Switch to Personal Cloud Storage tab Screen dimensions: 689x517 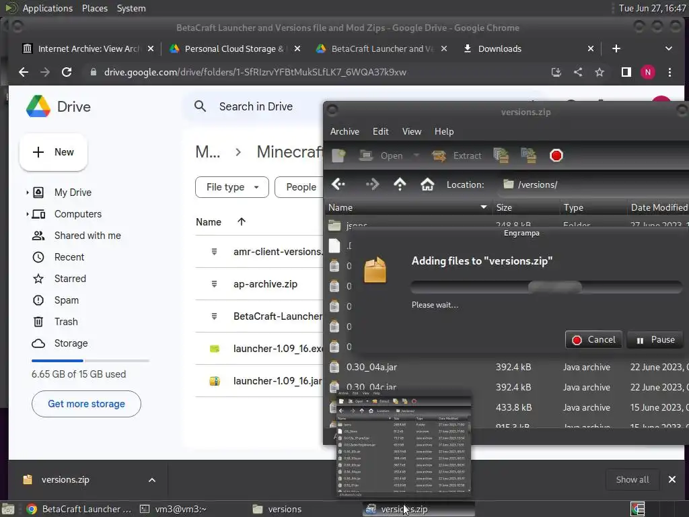234,48
